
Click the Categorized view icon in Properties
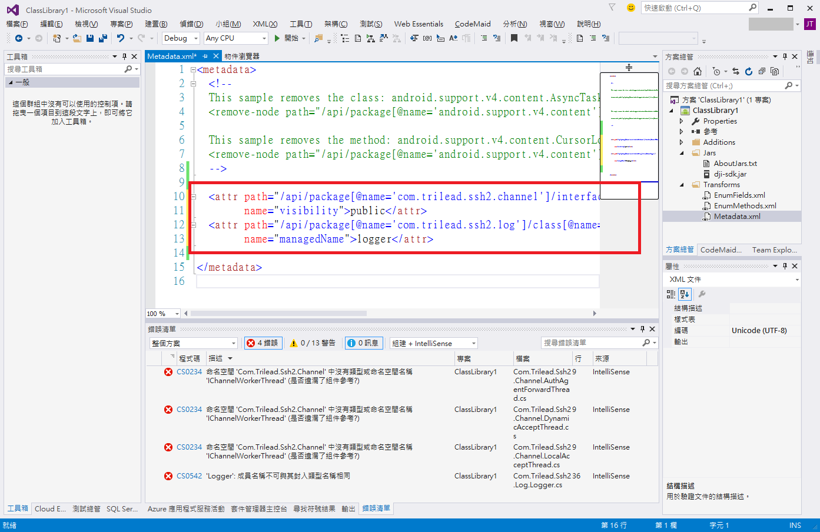[671, 294]
